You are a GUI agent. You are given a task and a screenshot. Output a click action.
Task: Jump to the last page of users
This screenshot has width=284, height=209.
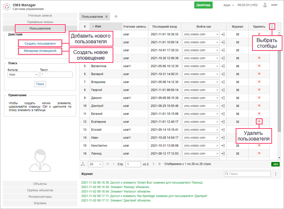(159, 164)
